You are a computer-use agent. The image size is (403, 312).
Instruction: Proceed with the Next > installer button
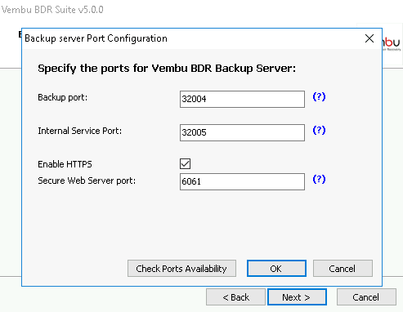tap(297, 297)
